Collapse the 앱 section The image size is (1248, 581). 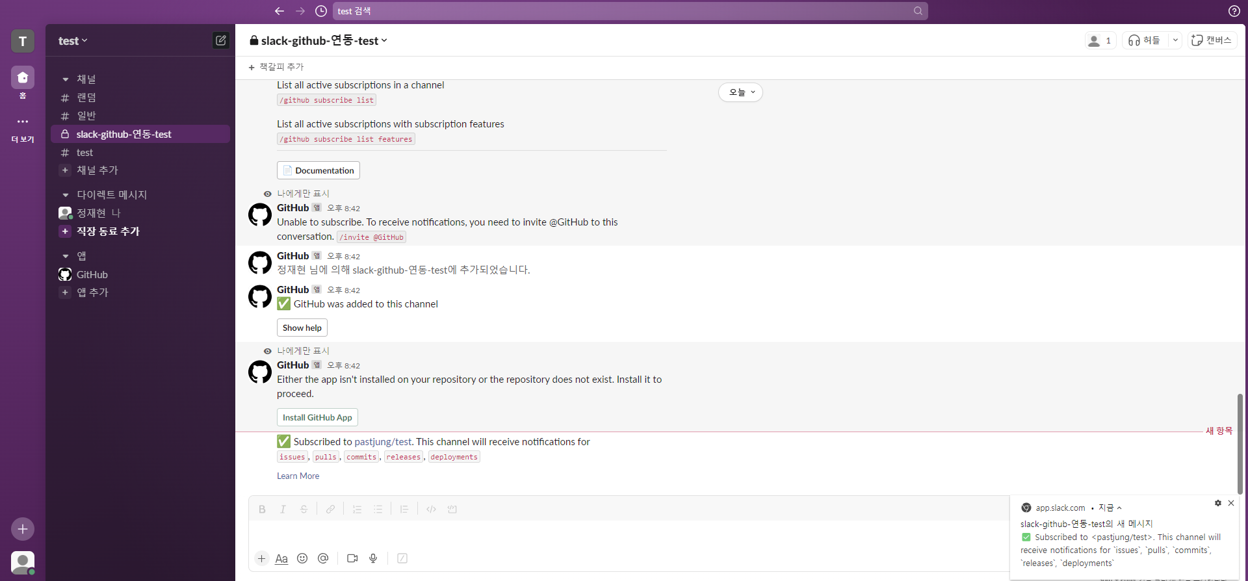click(x=66, y=256)
